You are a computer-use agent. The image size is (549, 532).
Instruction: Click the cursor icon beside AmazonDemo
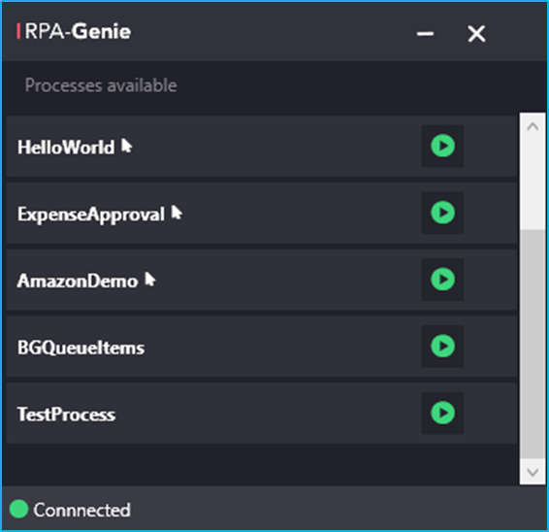[149, 280]
